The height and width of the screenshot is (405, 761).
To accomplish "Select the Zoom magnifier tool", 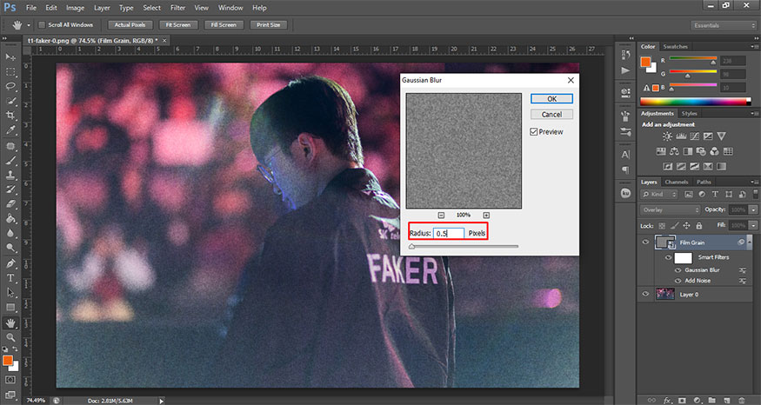I will [11, 336].
